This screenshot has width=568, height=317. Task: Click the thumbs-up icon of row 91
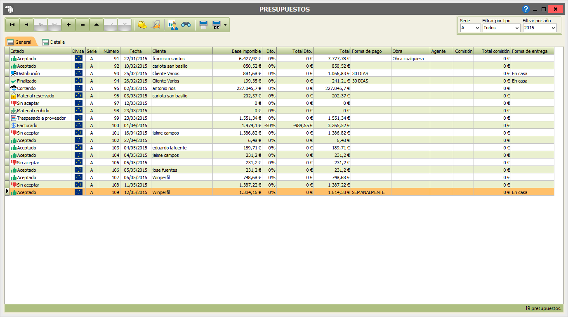13,59
